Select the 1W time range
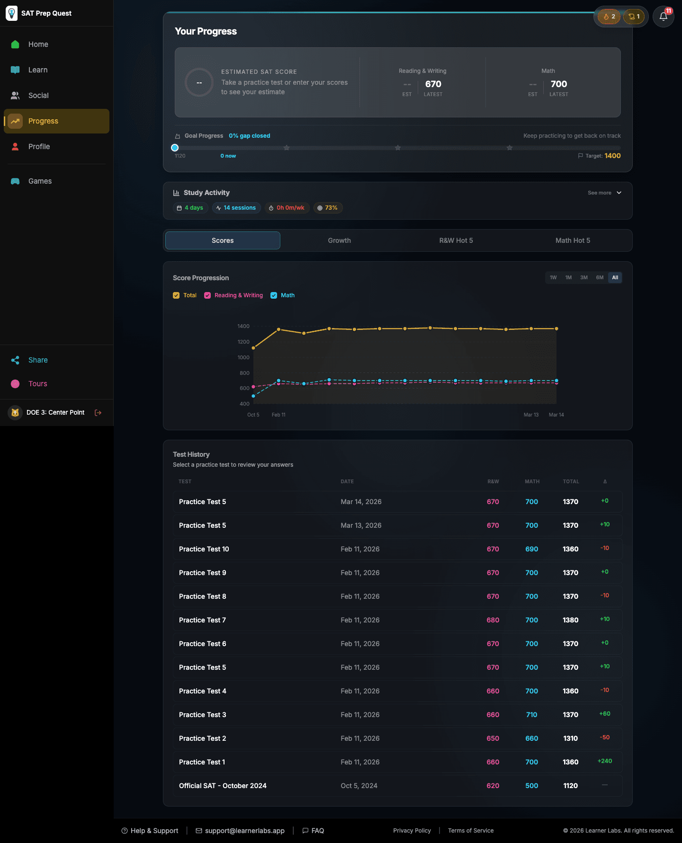Viewport: 682px width, 843px height. click(x=553, y=278)
